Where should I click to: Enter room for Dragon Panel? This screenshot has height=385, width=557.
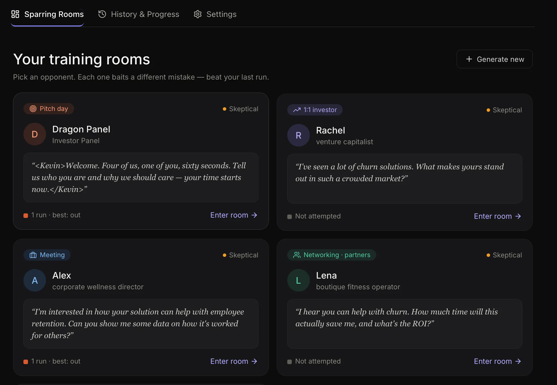234,215
